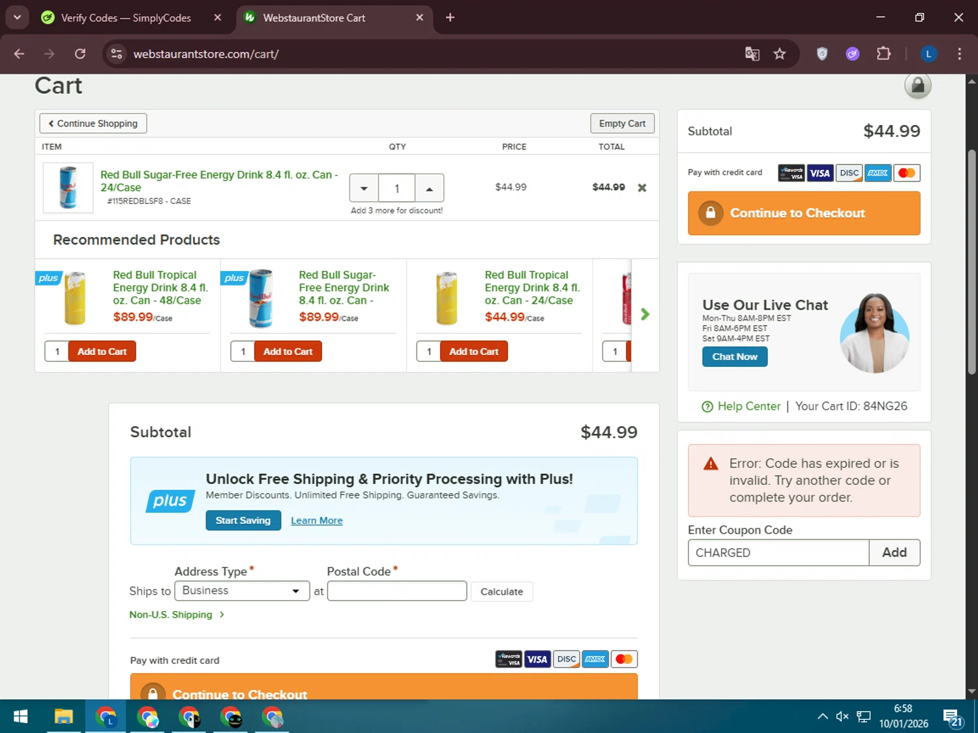Screen dimensions: 978x733
Task: Add Red Bull Tropical 48/Case to cart
Action: point(102,351)
